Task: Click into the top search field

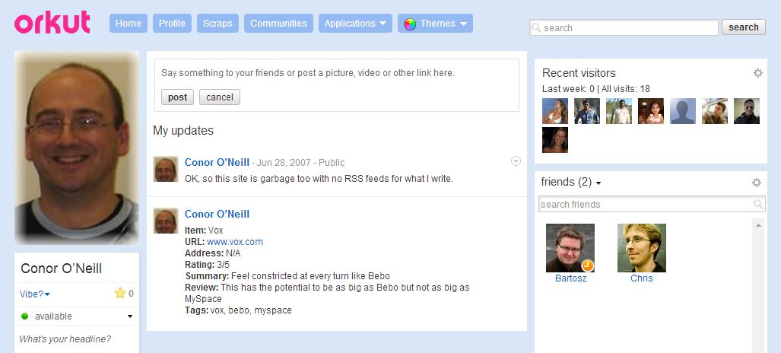Action: 624,27
